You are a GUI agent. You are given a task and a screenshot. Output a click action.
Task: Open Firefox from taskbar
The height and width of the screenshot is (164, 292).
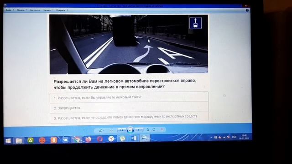pos(89,139)
